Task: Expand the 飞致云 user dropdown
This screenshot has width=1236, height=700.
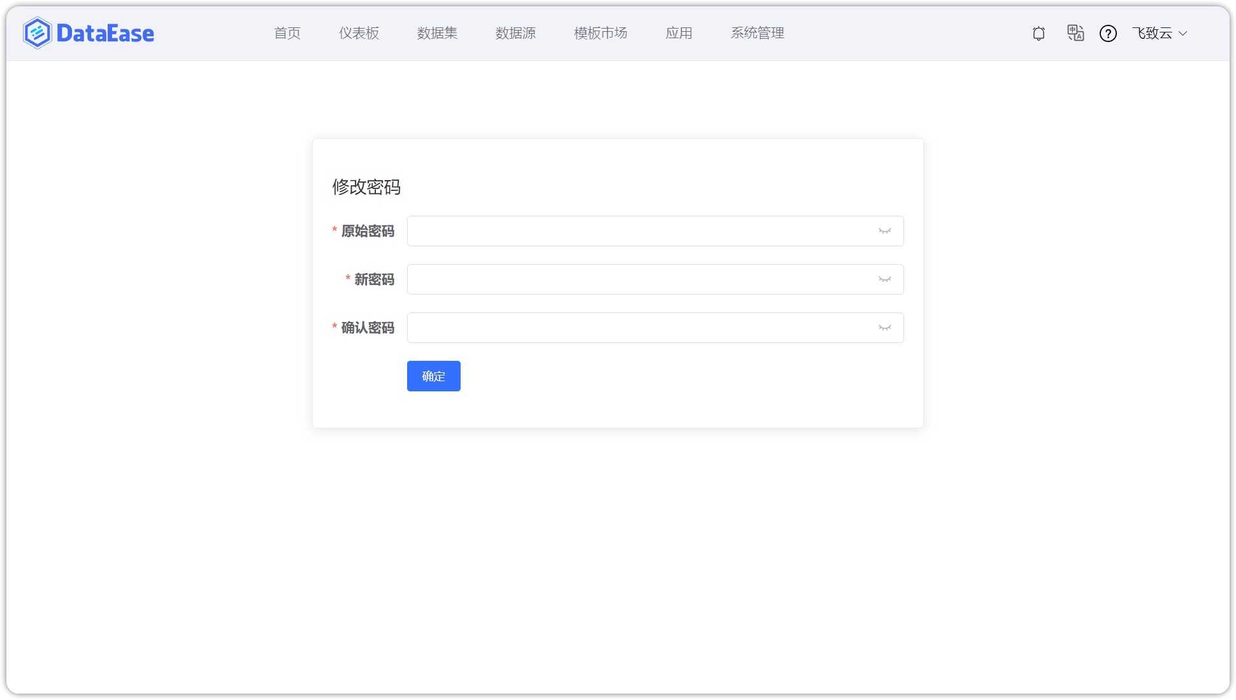Action: pos(1160,33)
